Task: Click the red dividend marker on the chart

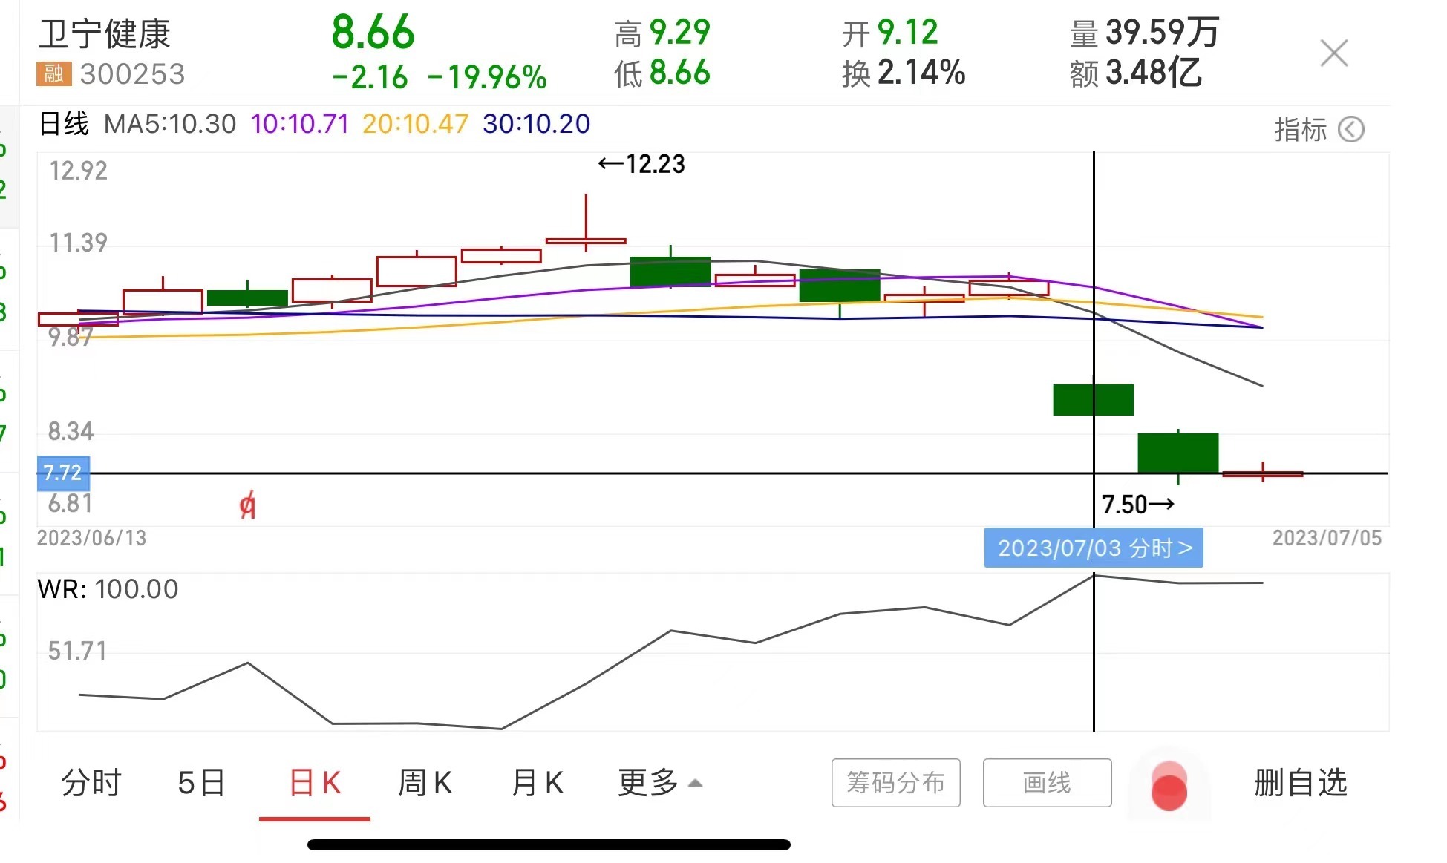Action: (248, 505)
